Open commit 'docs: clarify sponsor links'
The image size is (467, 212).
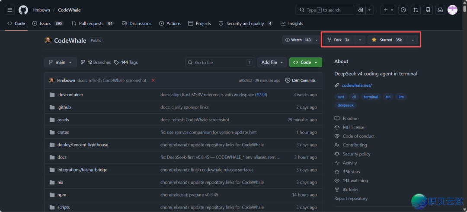185,108
